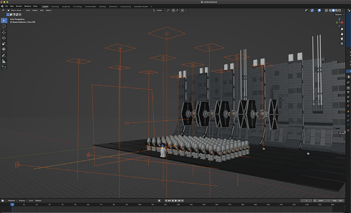Switch to the Modeling workspace tab
This screenshot has height=213, width=351.
[55, 7]
